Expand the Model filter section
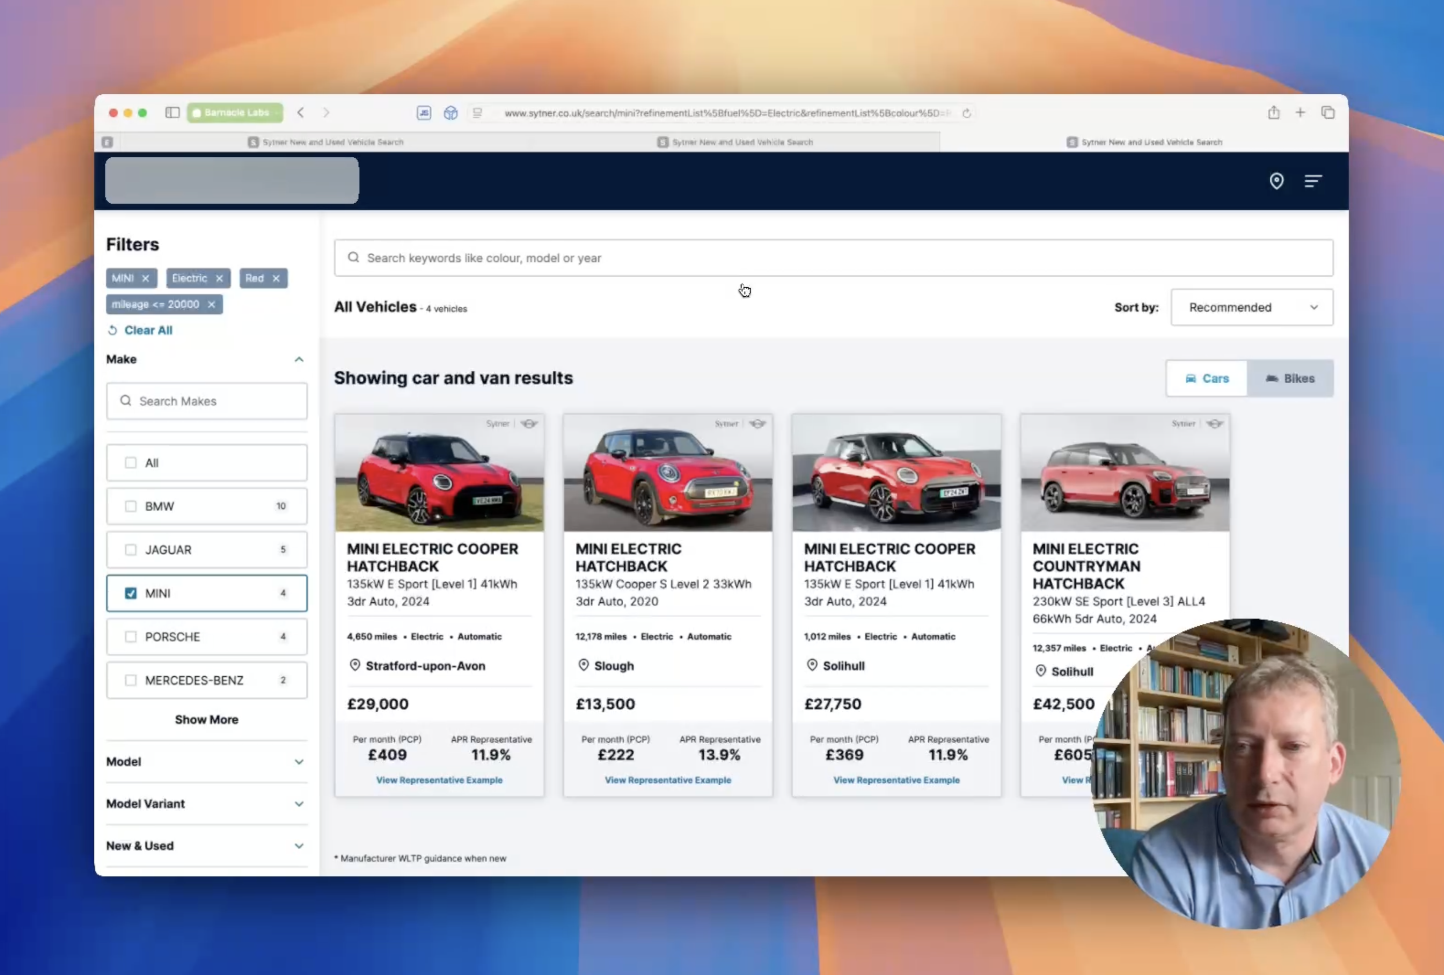Screen dimensions: 1444x975 coord(299,762)
